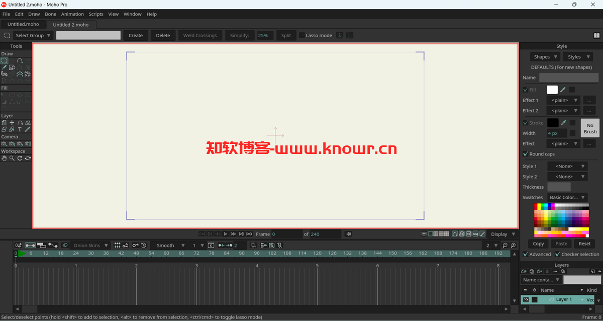603x321 pixels.
Task: Choose the Draw Shape tool
Action: [x=12, y=67]
